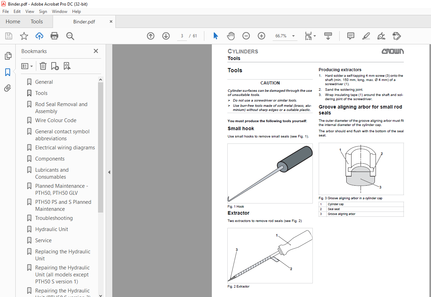Open the Tools bookmark
The height and width of the screenshot is (297, 431).
tap(41, 93)
